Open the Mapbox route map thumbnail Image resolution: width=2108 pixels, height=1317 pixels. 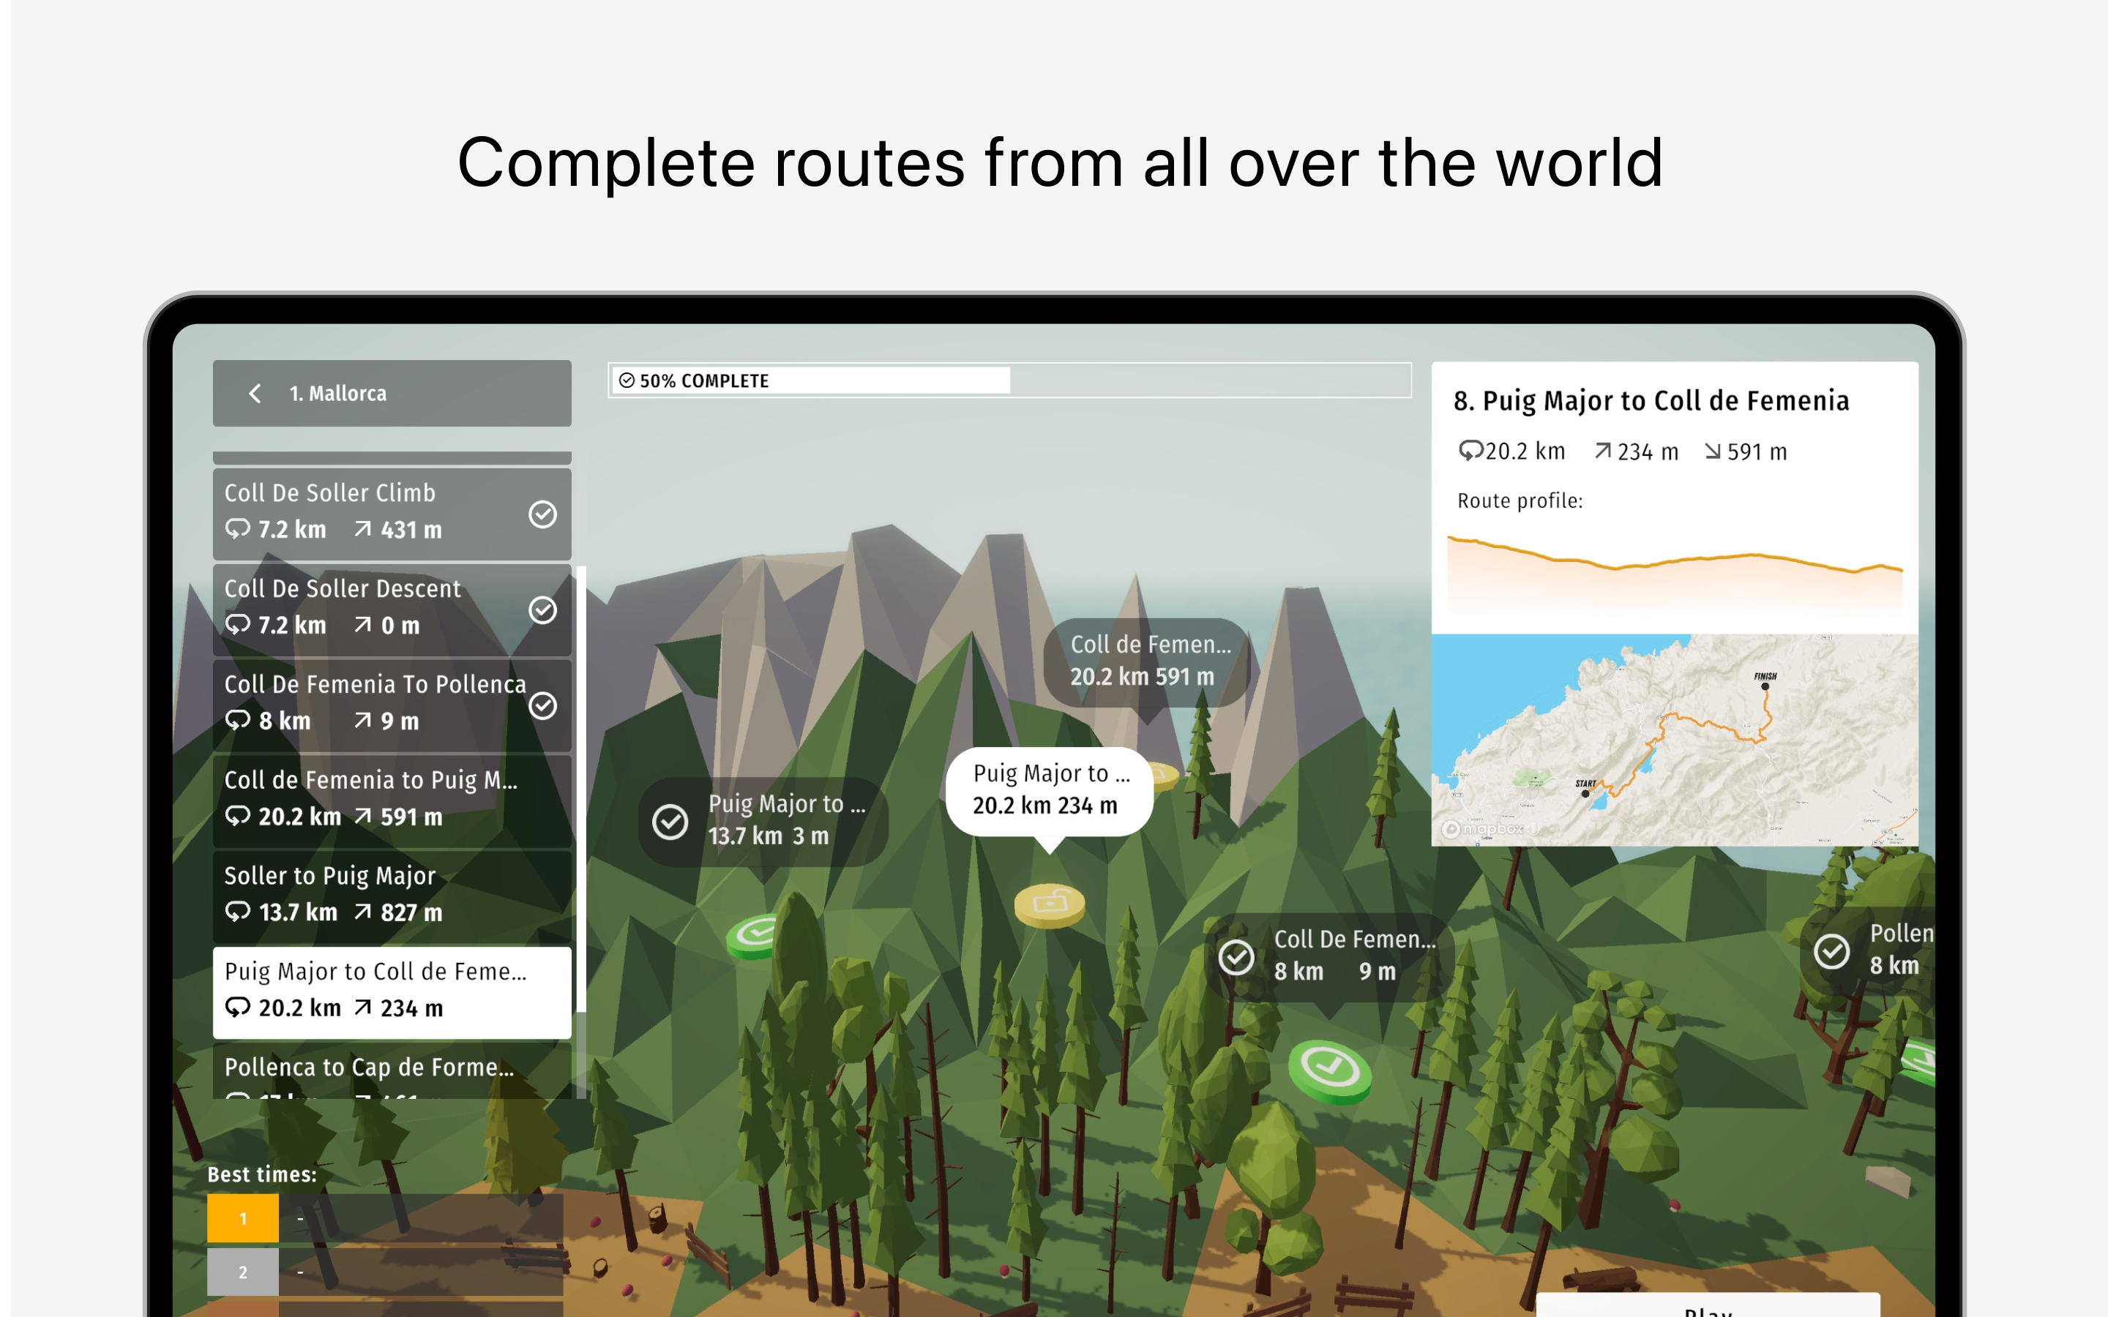pos(1674,740)
